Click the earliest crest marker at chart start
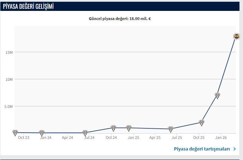This screenshot has width=243, height=160. tap(15, 132)
